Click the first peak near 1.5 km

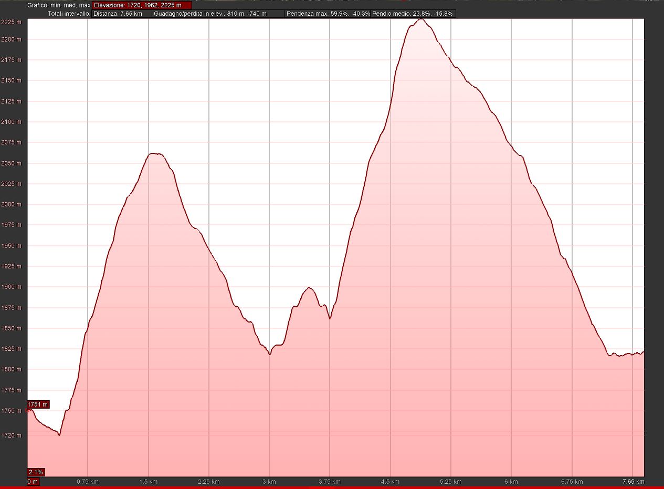click(154, 153)
